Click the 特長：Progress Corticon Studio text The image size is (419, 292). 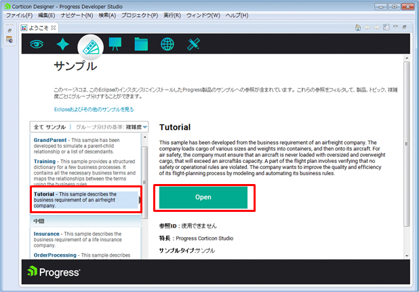coord(196,238)
